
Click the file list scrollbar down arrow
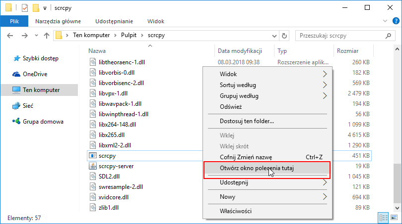(397, 208)
